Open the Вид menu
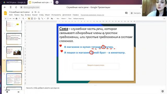The width and height of the screenshot is (167, 94). point(22,15)
